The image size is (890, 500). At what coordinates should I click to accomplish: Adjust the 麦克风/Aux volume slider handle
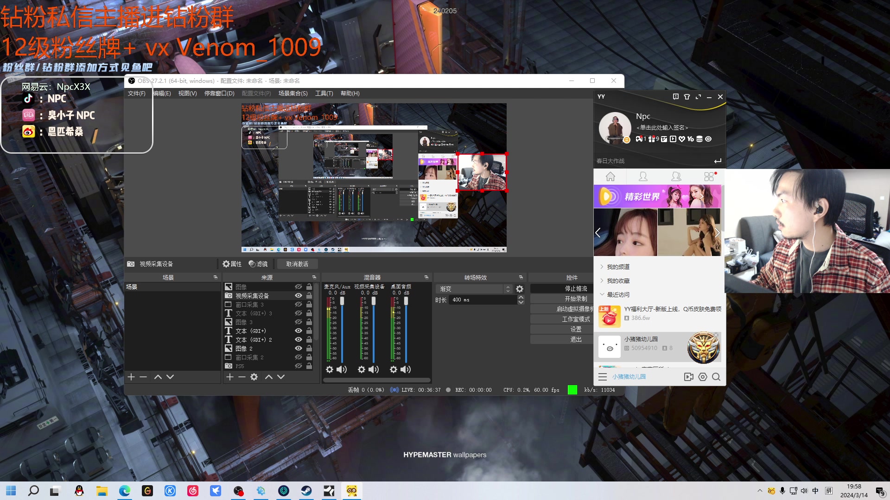pos(342,301)
